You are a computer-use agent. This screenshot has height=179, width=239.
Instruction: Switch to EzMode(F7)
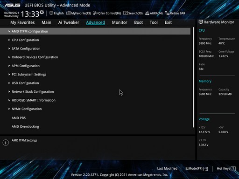click(197, 169)
